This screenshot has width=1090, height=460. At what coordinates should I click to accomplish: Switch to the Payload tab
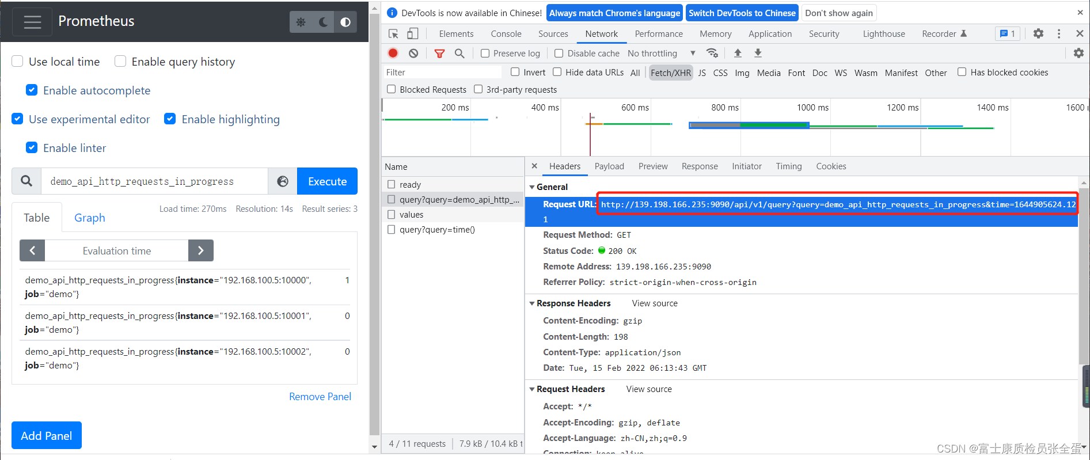[609, 166]
